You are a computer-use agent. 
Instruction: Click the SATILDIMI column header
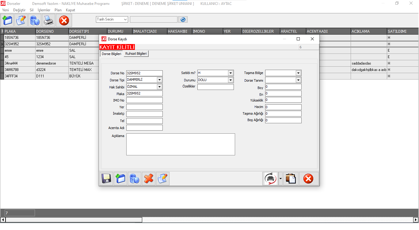403,31
